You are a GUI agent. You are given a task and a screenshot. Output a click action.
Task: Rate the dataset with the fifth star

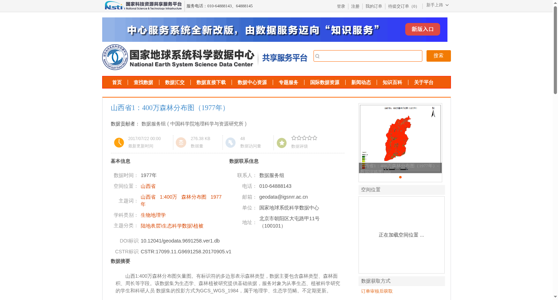[315, 138]
